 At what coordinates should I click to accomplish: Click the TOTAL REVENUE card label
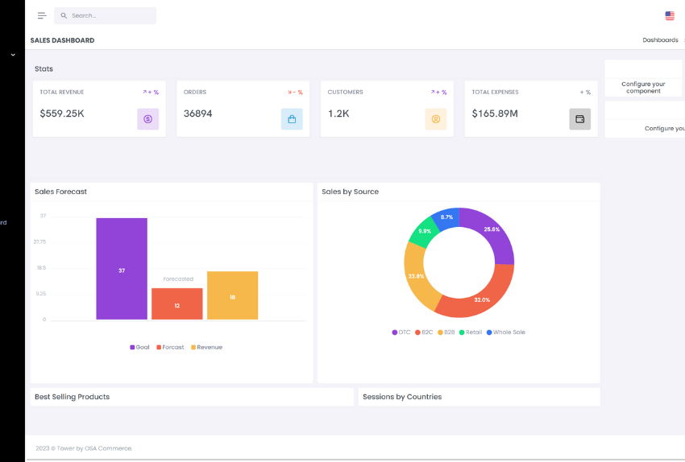[x=61, y=92]
